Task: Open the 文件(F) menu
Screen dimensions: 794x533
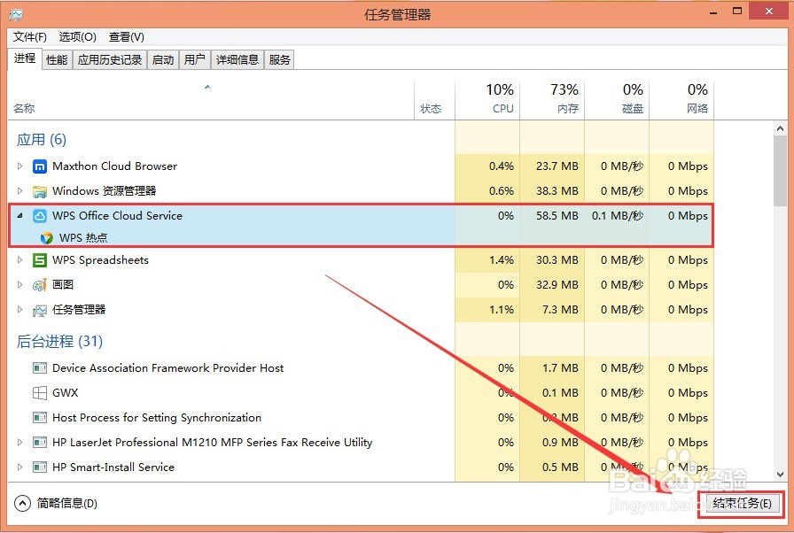Action: tap(30, 37)
